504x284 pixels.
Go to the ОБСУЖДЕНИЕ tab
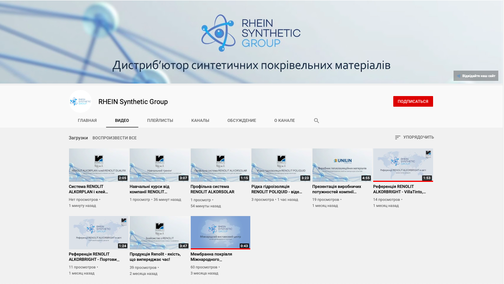242,120
